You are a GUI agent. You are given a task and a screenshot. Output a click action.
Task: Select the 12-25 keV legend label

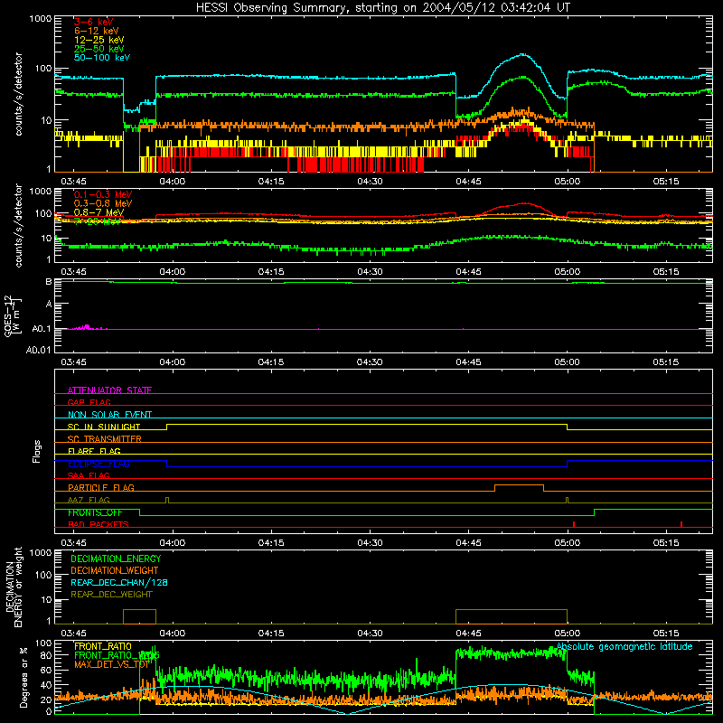[x=99, y=40]
